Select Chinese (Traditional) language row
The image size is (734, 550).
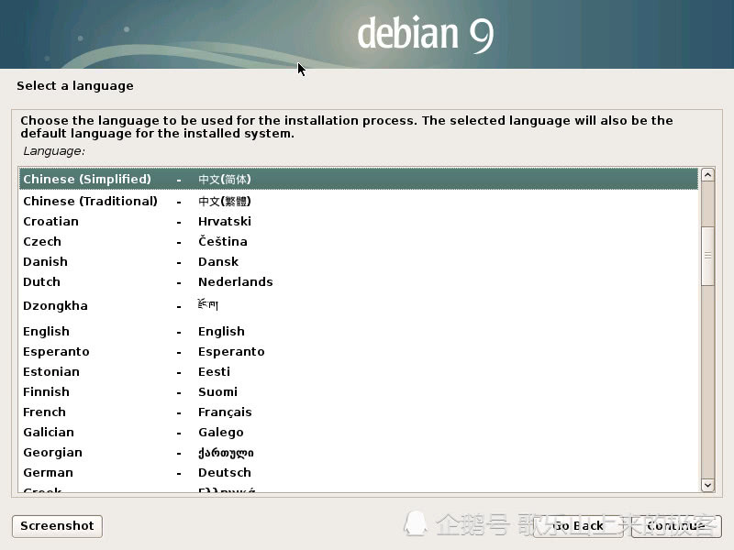(359, 201)
